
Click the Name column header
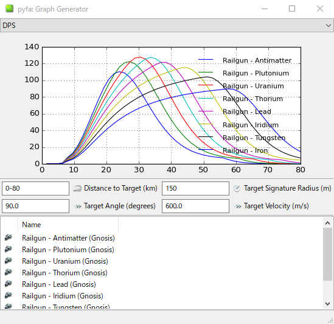pos(68,225)
